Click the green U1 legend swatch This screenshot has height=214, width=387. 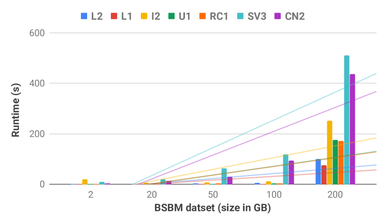point(171,16)
